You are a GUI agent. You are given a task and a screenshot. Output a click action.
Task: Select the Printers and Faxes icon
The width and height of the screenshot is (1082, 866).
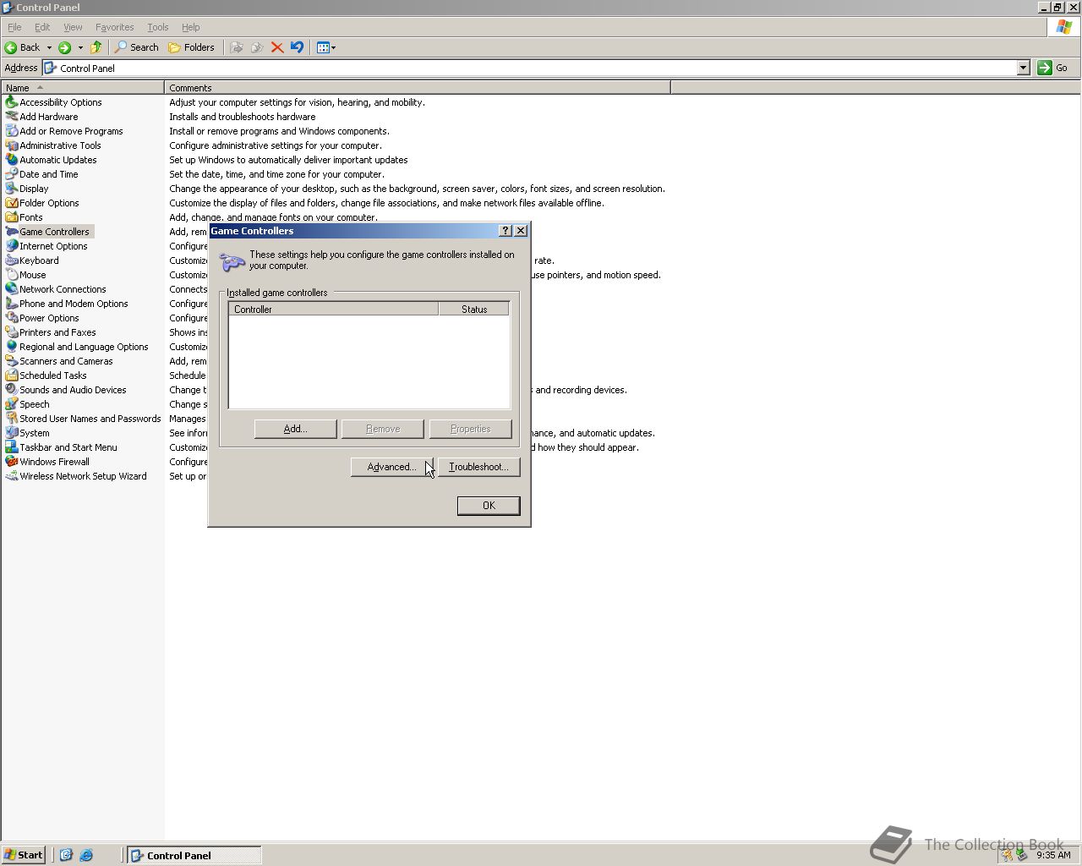(x=11, y=332)
